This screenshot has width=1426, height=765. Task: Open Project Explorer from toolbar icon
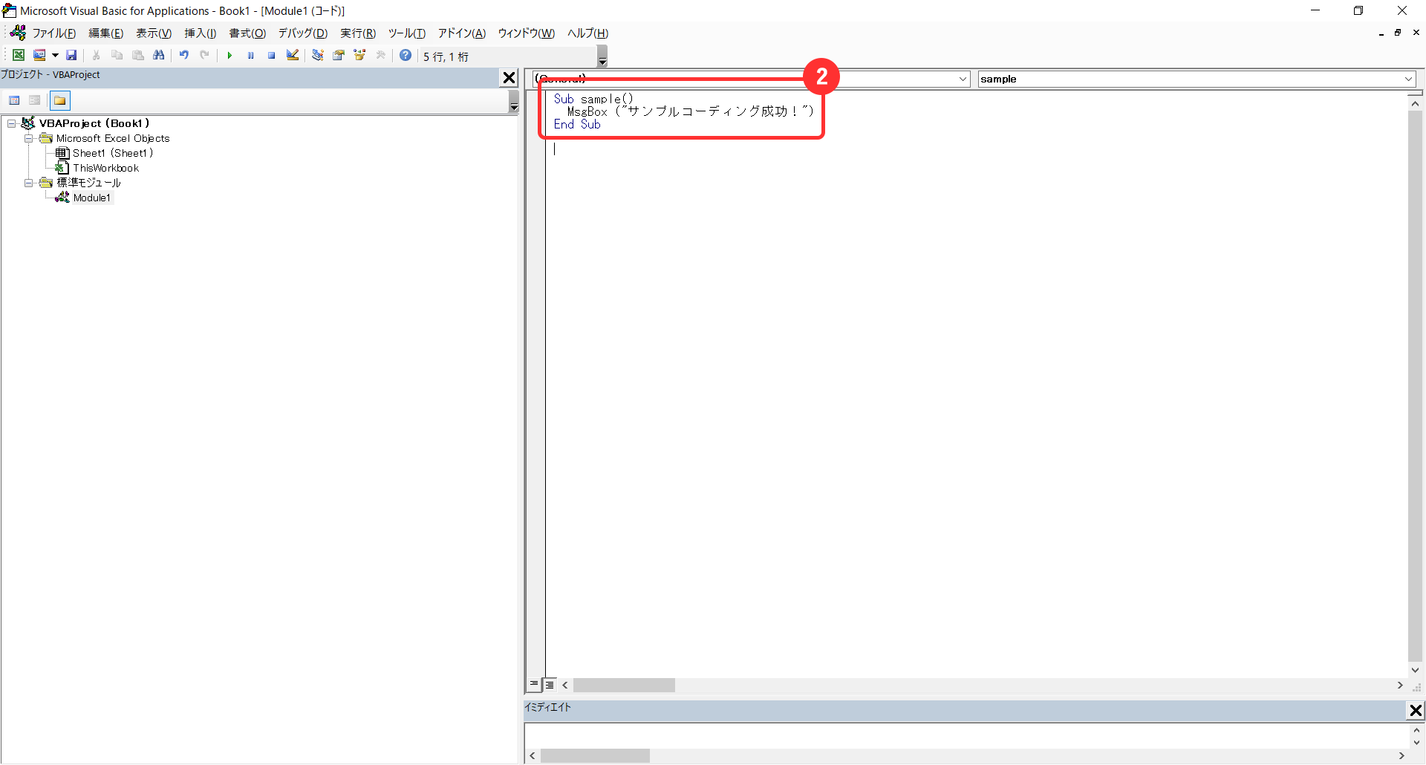coord(318,55)
